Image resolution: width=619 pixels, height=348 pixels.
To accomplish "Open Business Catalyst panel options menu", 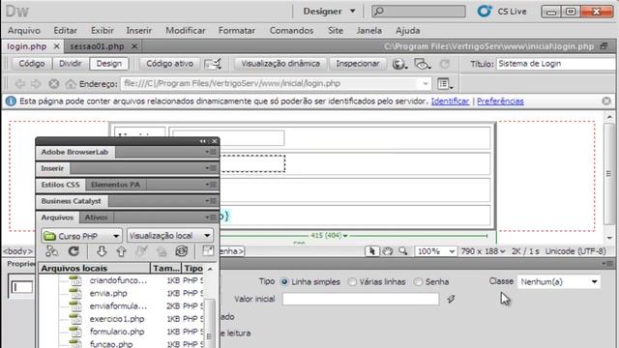I will pyautogui.click(x=211, y=201).
